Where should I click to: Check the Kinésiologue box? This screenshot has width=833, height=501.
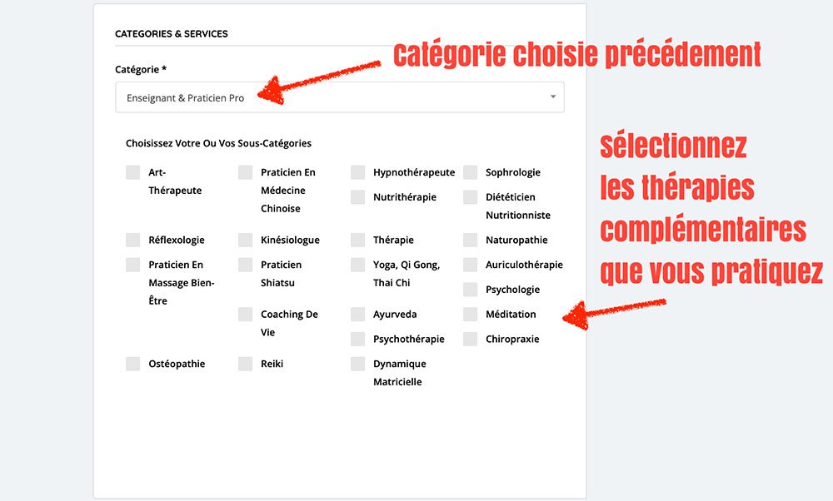[245, 240]
